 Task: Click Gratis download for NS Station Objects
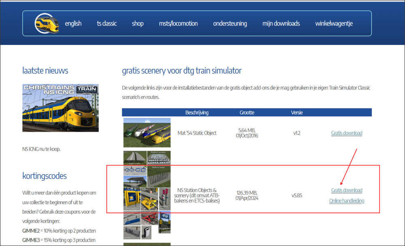tap(347, 190)
